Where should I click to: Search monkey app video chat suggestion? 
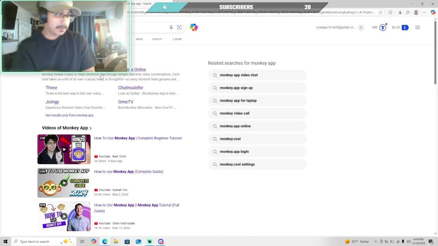point(257,75)
